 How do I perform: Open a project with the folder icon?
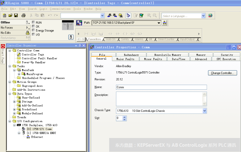10,15
